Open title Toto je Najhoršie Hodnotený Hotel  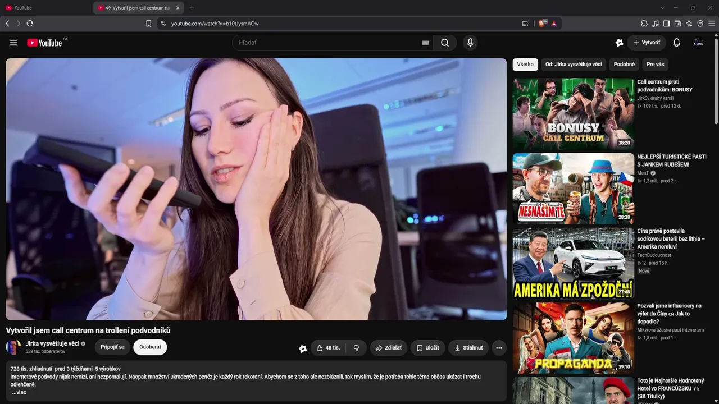[x=670, y=388]
